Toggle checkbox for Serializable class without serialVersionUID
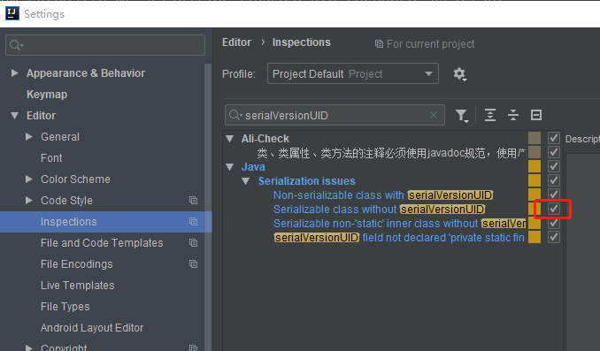This screenshot has height=351, width=600. (554, 209)
